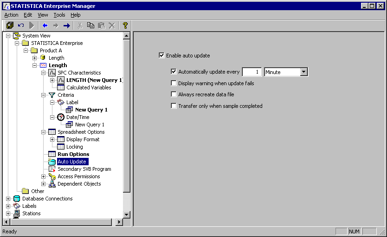Open the Minute time unit dropdown

pos(304,72)
